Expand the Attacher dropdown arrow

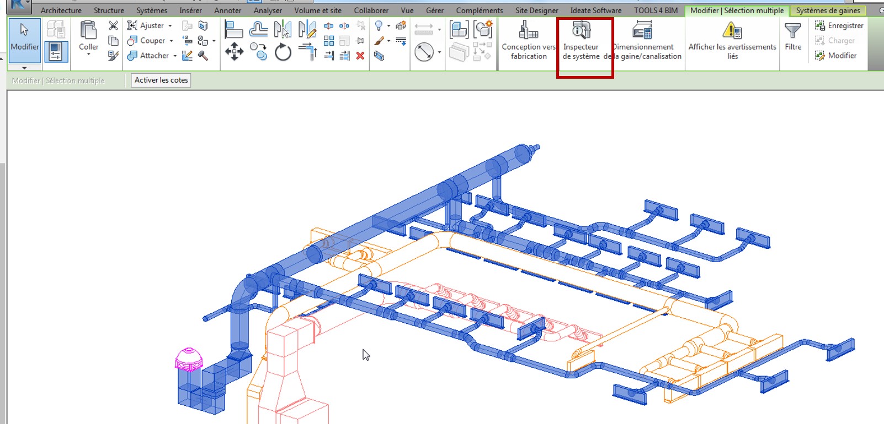pos(175,56)
